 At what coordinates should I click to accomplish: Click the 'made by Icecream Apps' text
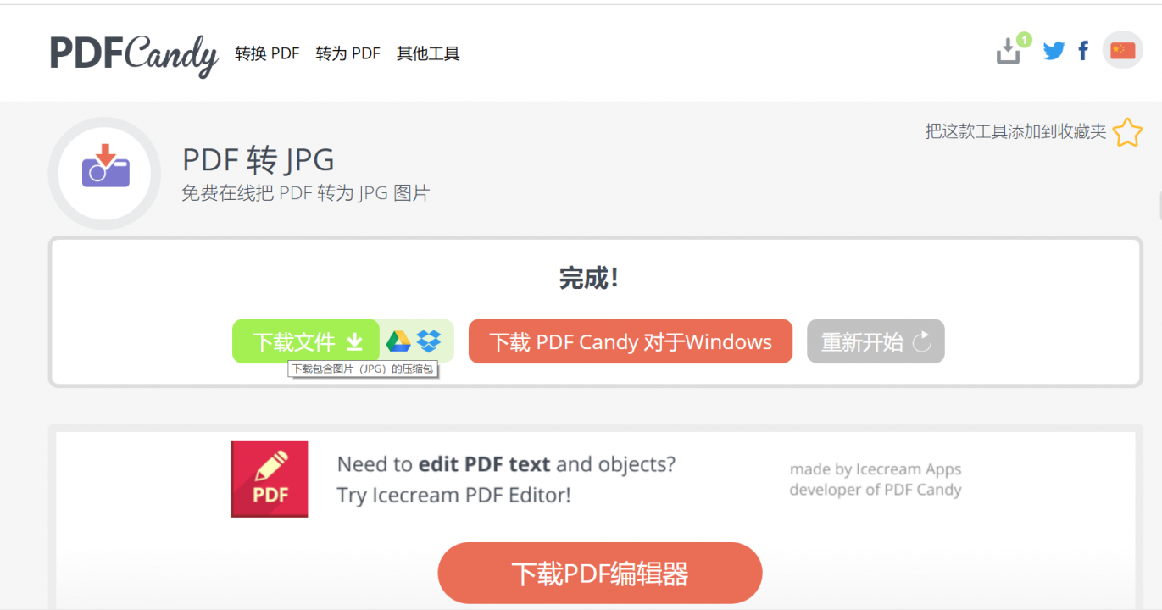pyautogui.click(x=875, y=469)
